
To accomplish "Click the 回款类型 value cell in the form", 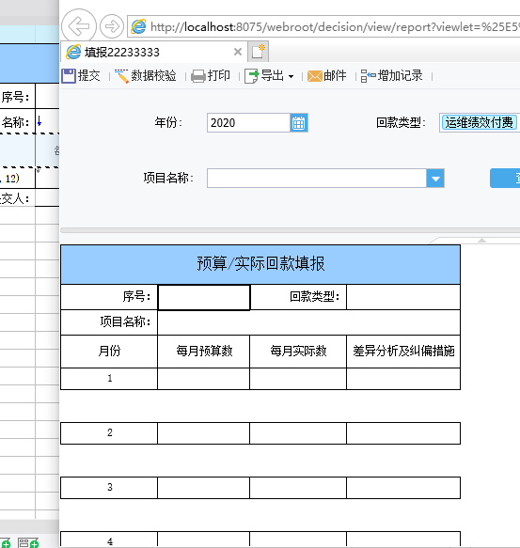I will click(403, 297).
